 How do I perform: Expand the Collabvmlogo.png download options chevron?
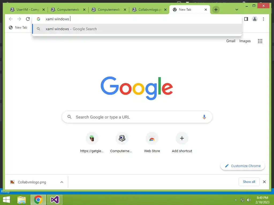tap(62, 182)
